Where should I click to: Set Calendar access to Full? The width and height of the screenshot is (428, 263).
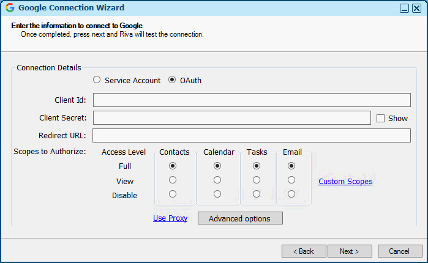click(217, 166)
